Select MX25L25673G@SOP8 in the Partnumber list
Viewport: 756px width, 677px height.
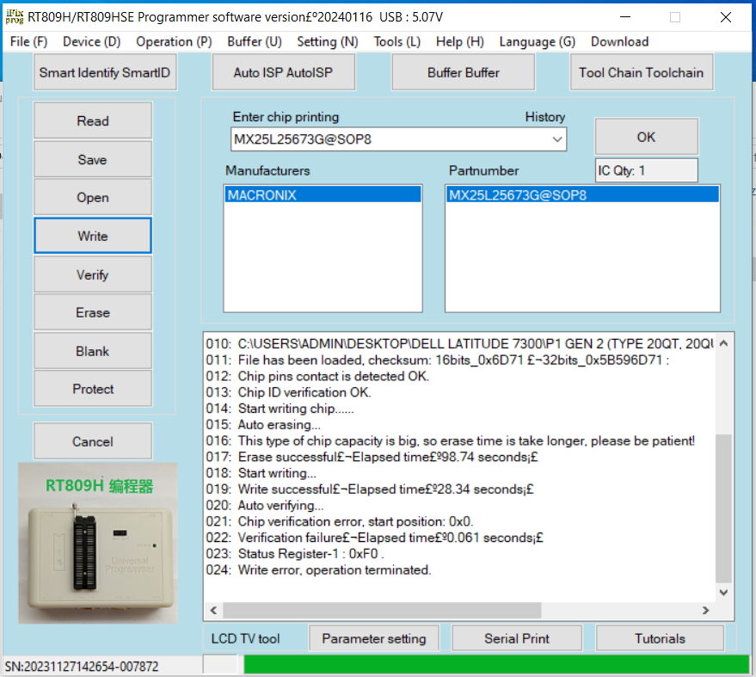(581, 195)
